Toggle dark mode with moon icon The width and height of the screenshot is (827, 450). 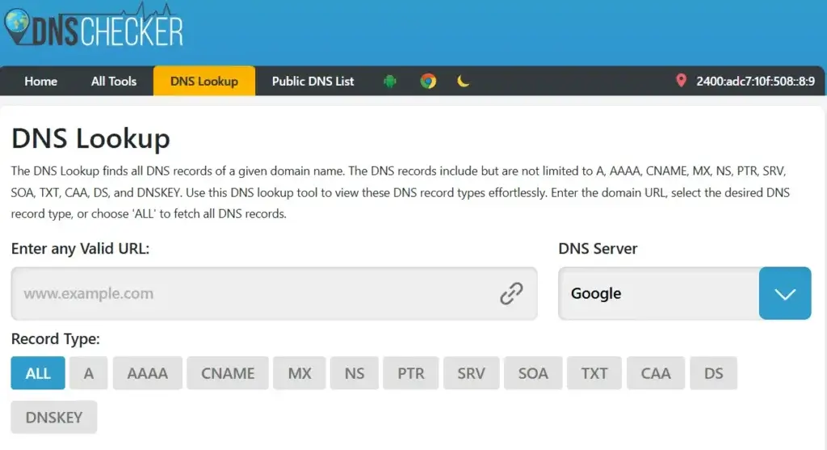(x=463, y=82)
